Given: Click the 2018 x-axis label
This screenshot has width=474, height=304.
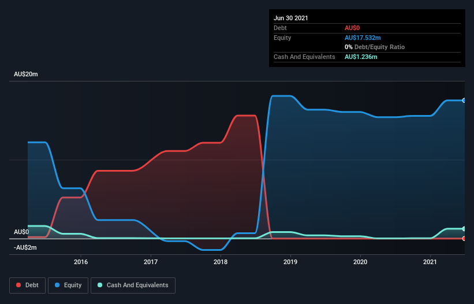Looking at the screenshot, I should [221, 262].
